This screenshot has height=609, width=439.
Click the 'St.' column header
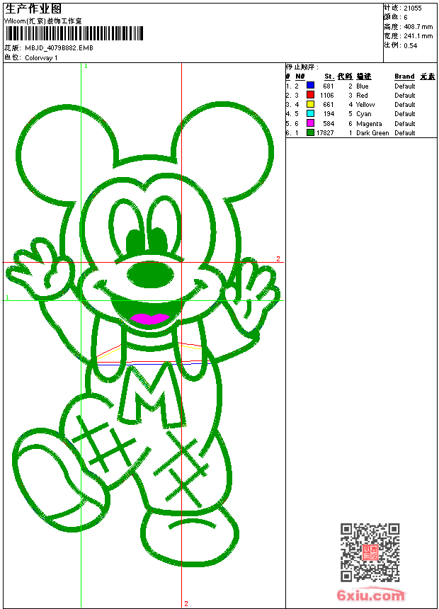pos(329,76)
